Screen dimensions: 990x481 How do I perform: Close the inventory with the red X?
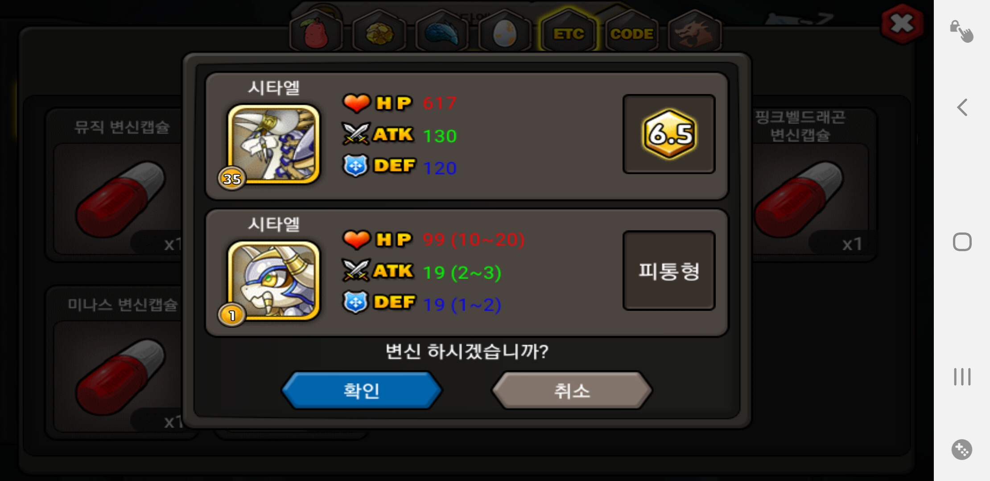click(902, 24)
